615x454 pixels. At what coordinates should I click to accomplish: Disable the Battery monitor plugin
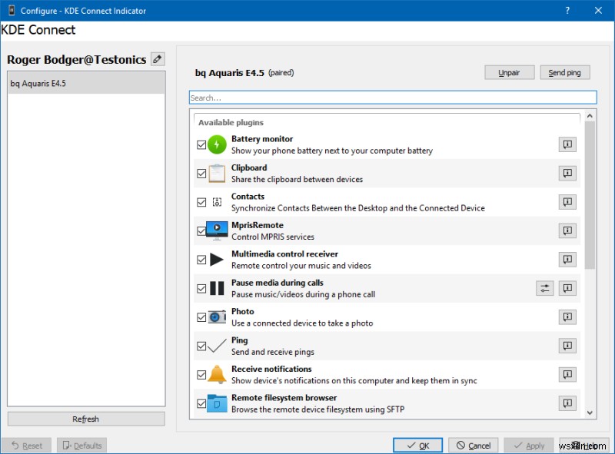(201, 144)
